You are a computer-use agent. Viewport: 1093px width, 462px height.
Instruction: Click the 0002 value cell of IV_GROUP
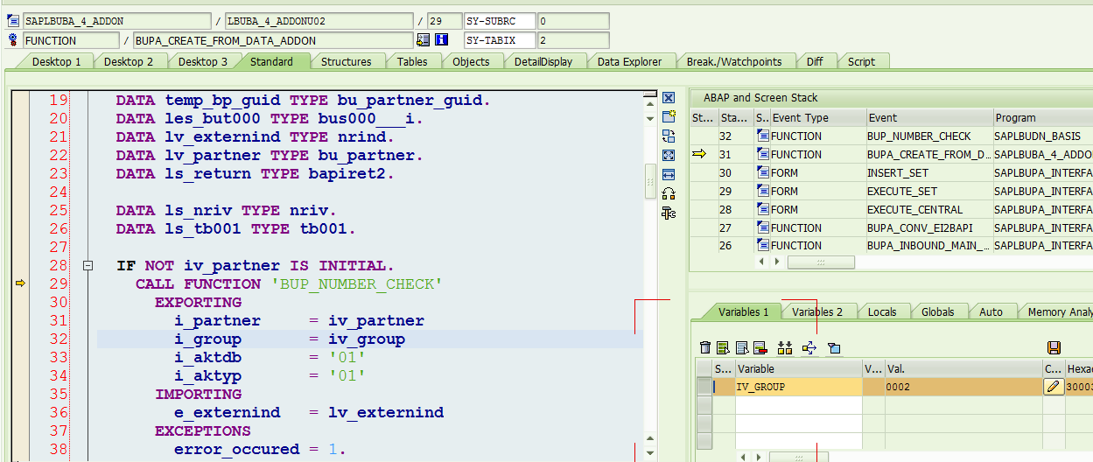[963, 386]
